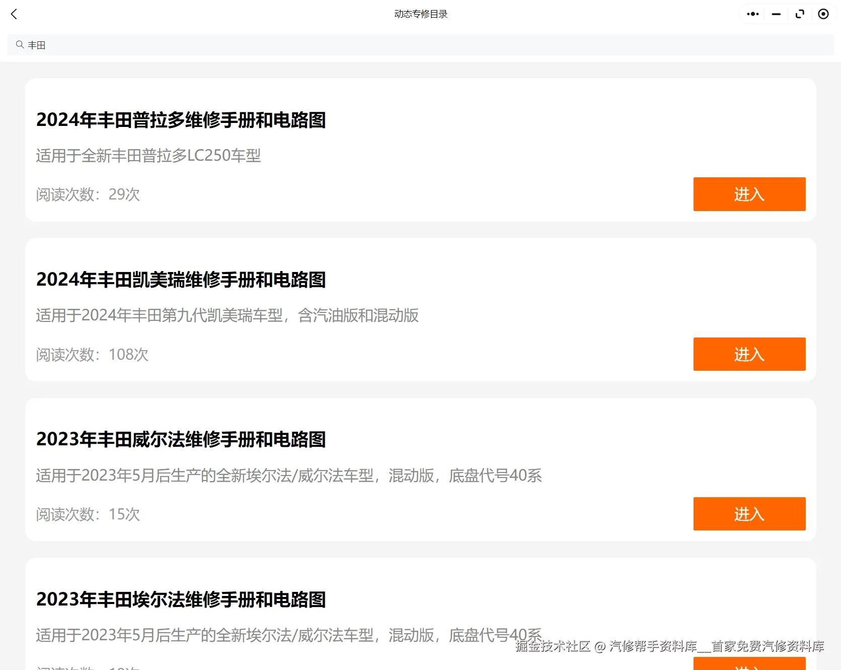Screen dimensions: 841x670
Task: Open title 2023年丰田威尔法维修手册和电路图
Action: (181, 439)
